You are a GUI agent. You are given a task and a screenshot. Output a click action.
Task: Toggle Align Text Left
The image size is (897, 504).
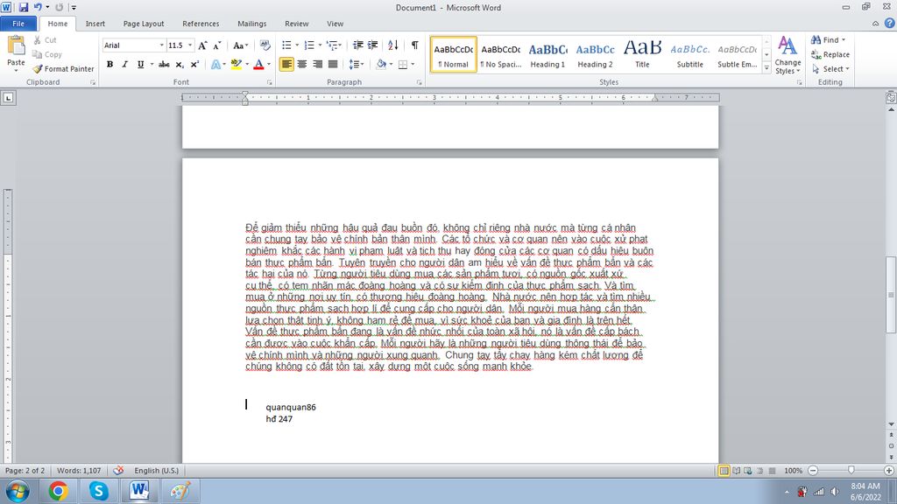pyautogui.click(x=286, y=65)
